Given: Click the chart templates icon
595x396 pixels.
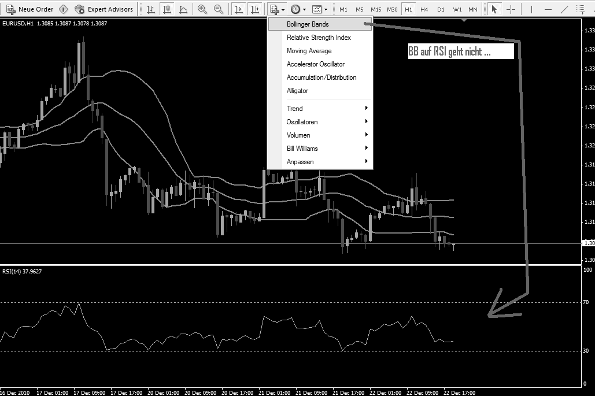Looking at the screenshot, I should coord(317,9).
